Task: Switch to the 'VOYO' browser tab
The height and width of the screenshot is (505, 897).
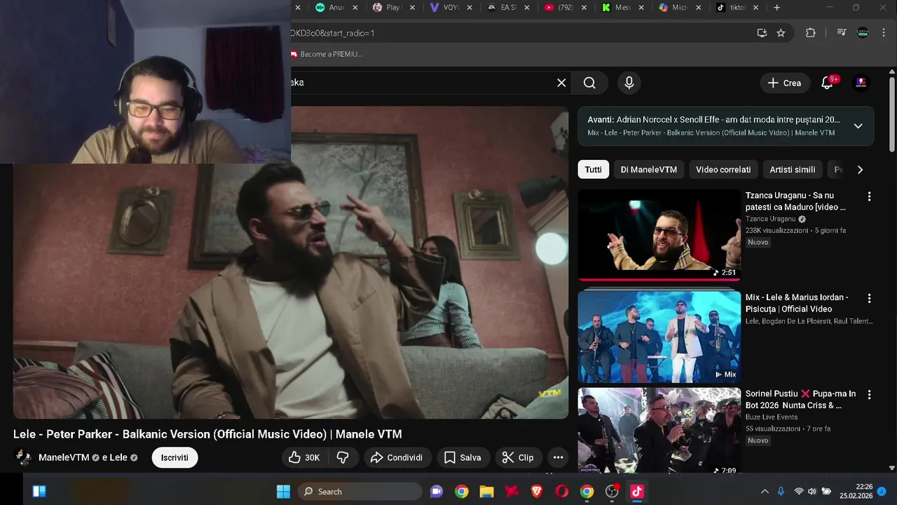Action: point(444,8)
